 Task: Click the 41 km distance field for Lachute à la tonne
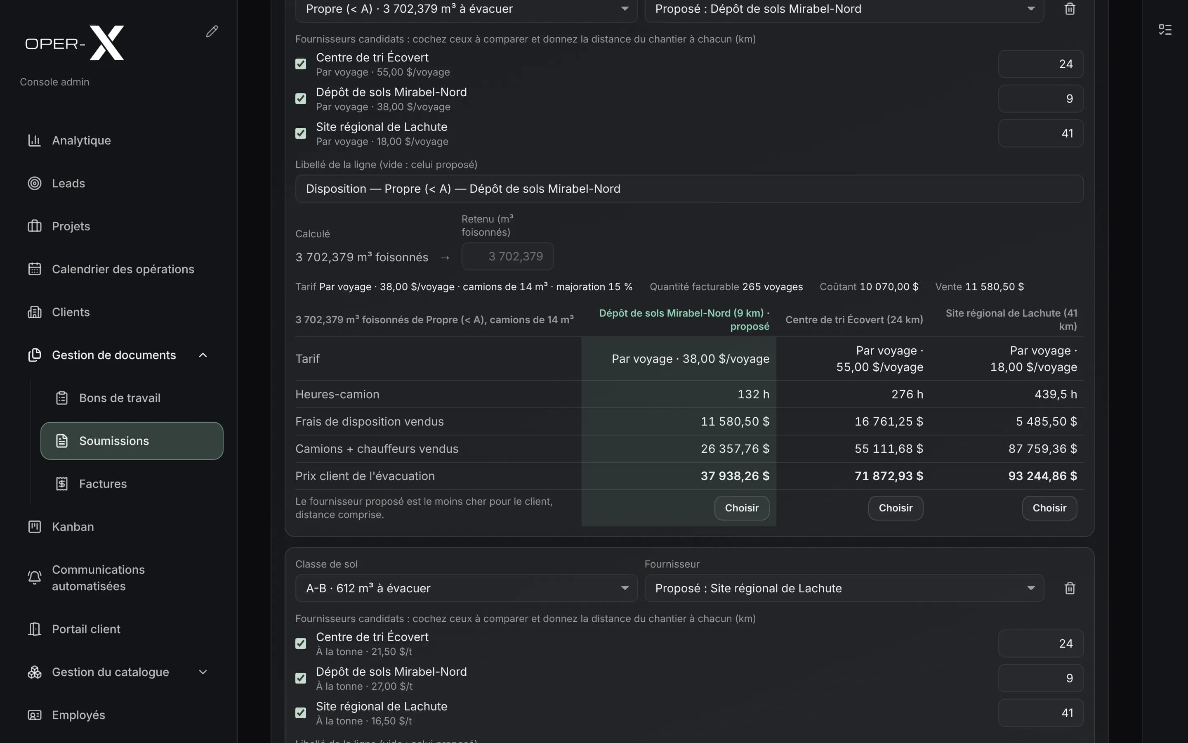[x=1040, y=713]
